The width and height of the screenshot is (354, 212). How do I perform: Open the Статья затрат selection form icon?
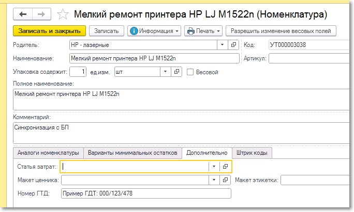point(225,166)
